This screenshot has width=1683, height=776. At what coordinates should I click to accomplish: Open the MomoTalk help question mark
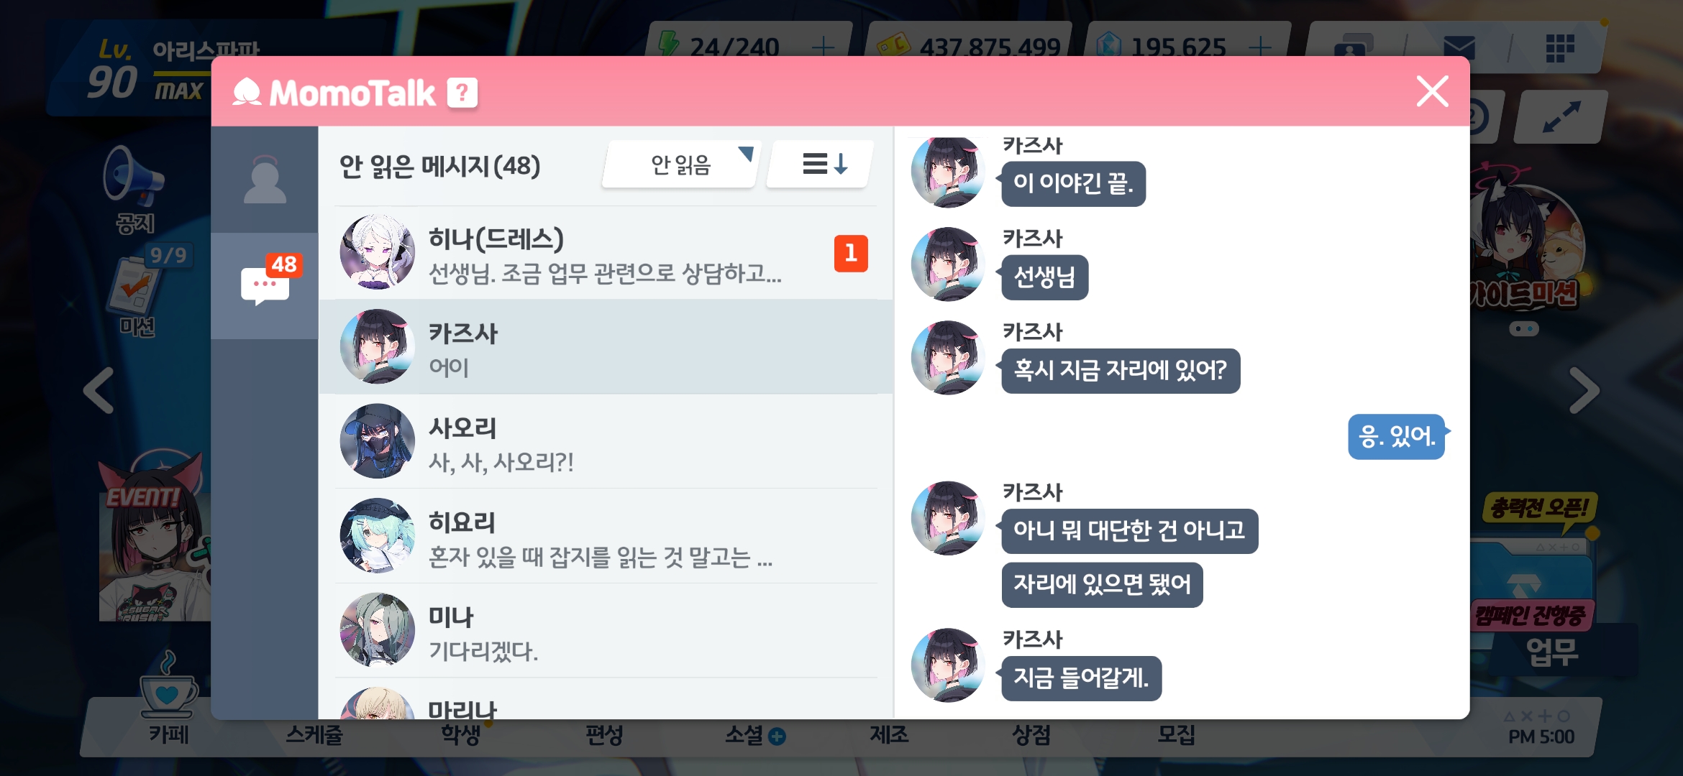point(462,93)
